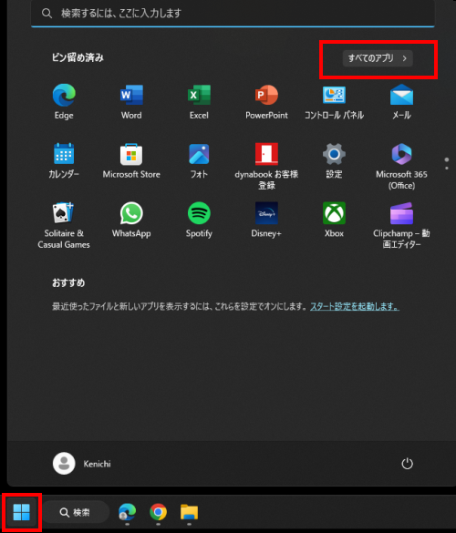This screenshot has height=533, width=456.
Task: Open the Kenichi user account menu
Action: [82, 464]
